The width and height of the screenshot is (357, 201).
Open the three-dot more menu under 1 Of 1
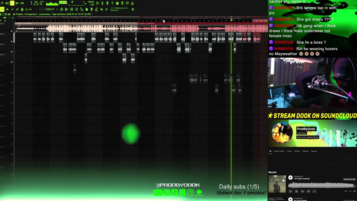(314, 191)
